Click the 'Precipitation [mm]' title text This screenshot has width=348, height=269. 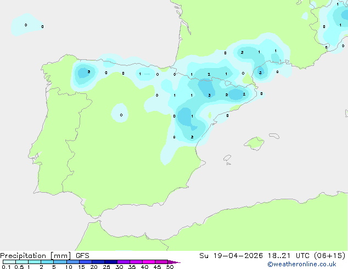[36, 256]
